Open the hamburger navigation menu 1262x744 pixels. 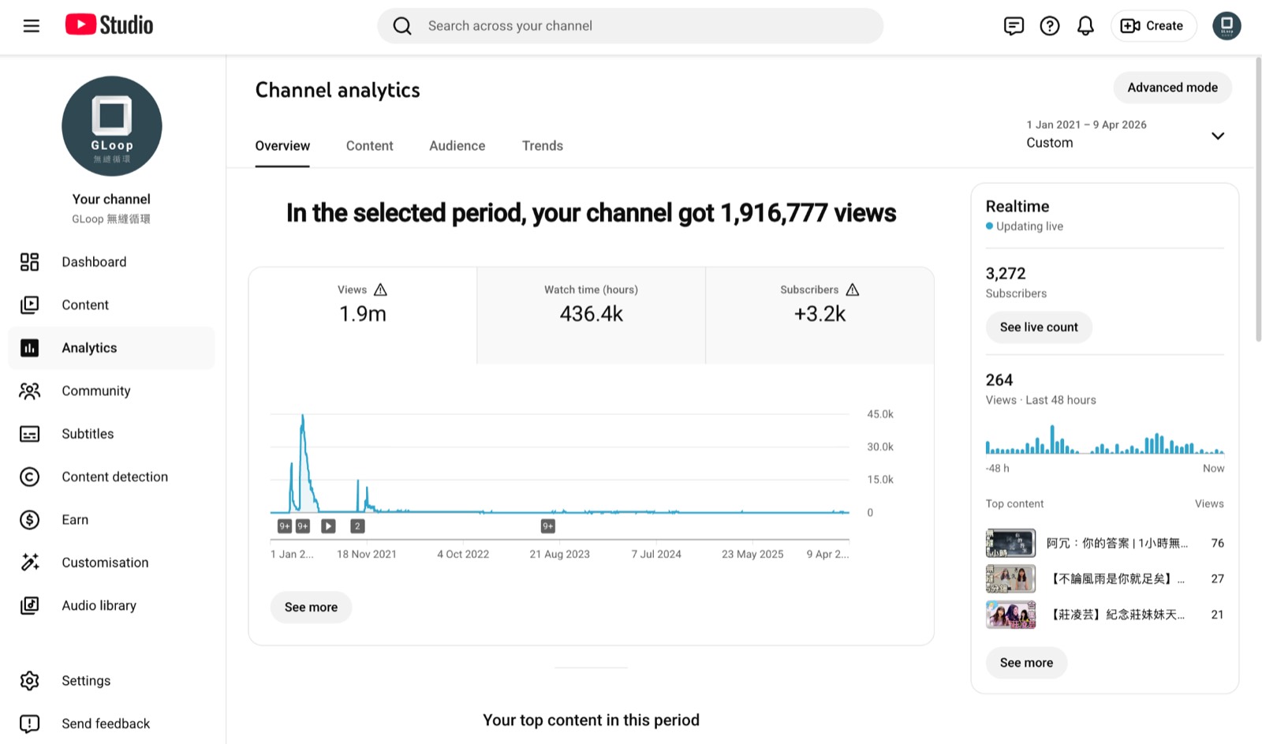point(32,26)
